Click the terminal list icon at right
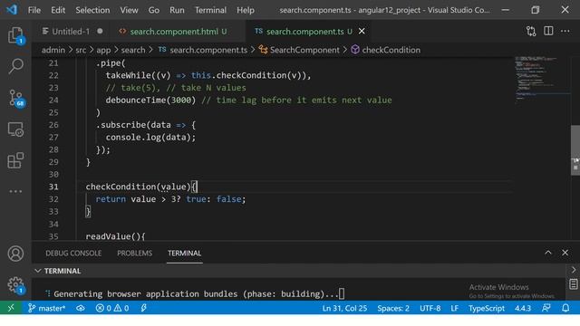The width and height of the screenshot is (580, 326). coord(574,283)
